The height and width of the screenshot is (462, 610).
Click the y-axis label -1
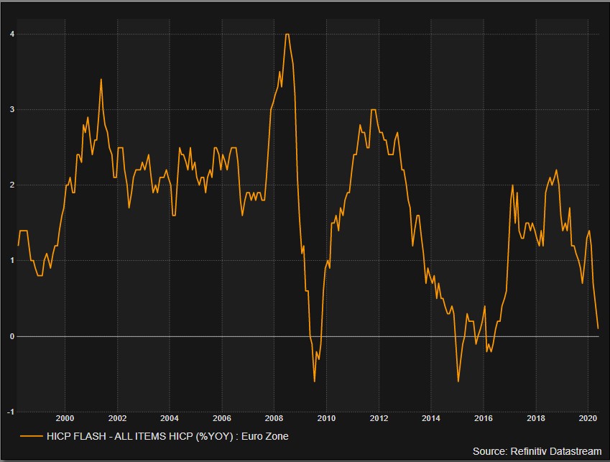[11, 412]
